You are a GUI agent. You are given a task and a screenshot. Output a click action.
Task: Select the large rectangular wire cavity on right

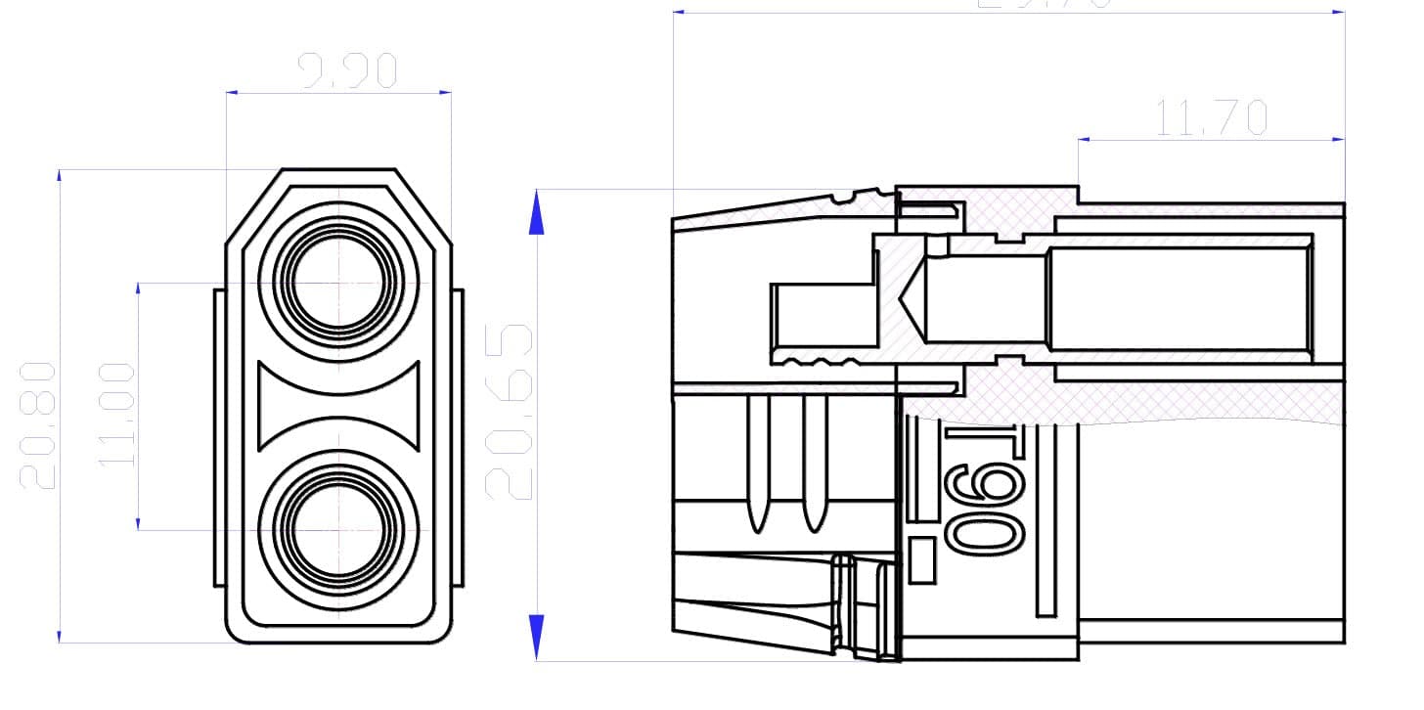click(x=1179, y=298)
